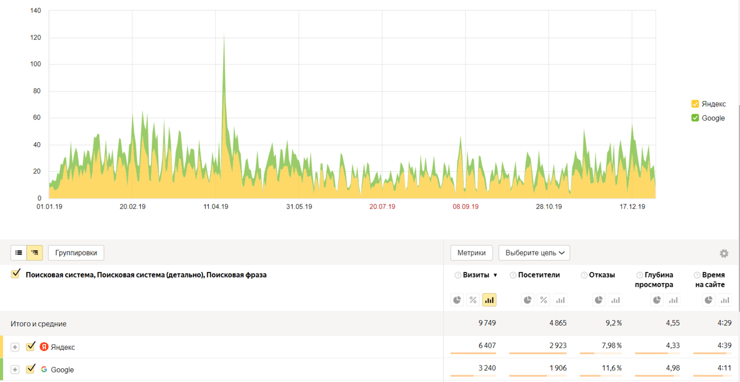Select the tree list view icon

(35, 253)
